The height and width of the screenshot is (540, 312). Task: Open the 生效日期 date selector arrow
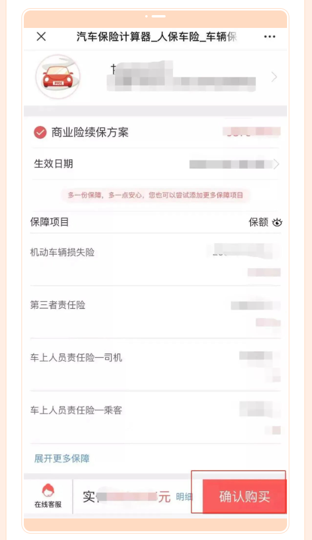tap(276, 164)
